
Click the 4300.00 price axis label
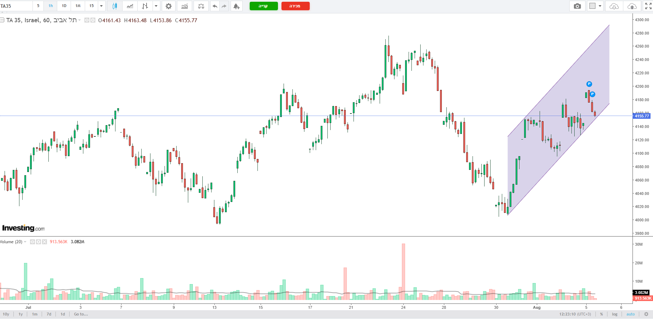(642, 20)
